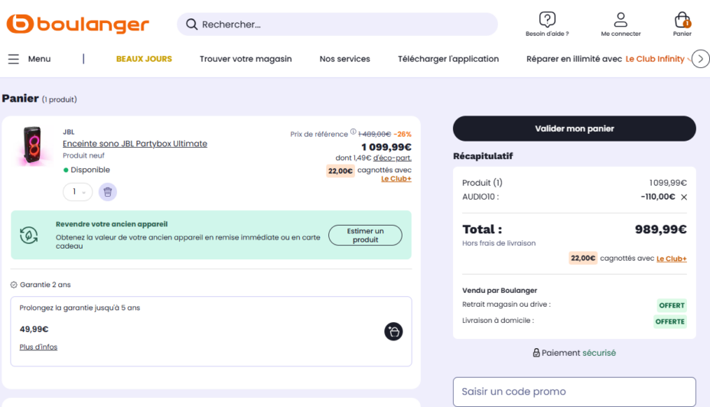Screen dimensions: 710x407
Task: Click the Menu label
Action: pyautogui.click(x=39, y=59)
